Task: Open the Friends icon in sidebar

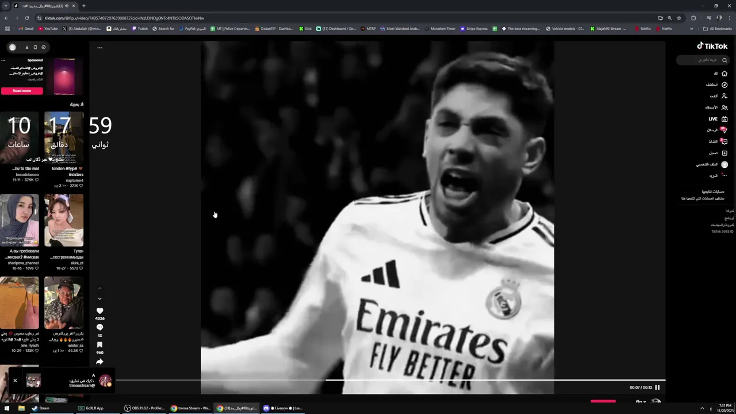Action: point(724,108)
